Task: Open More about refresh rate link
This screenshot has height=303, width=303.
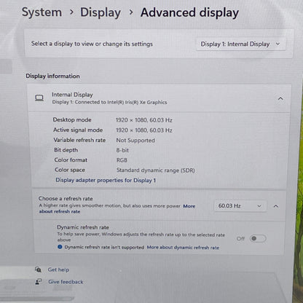Action: 117,209
